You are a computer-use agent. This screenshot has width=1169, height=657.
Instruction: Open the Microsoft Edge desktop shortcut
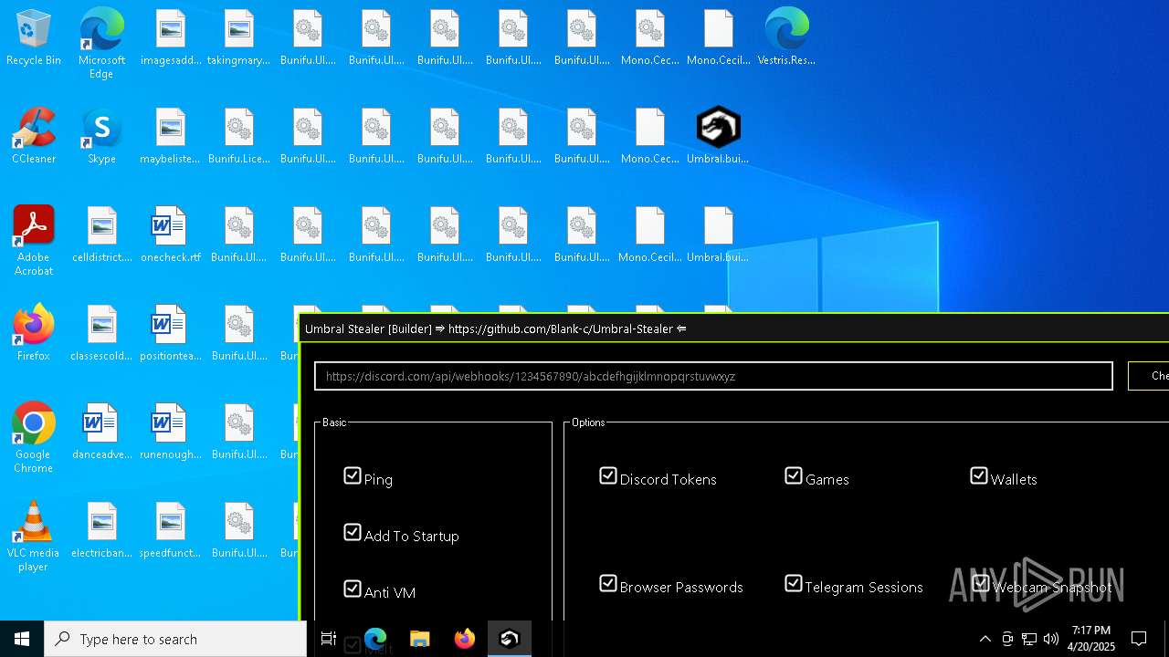click(x=101, y=44)
